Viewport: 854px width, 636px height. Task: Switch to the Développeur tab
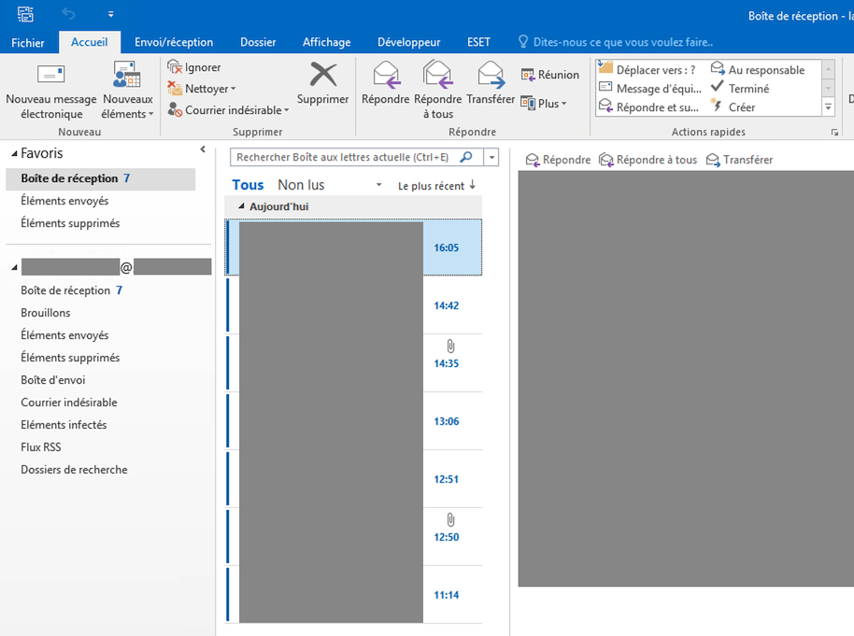[x=409, y=42]
